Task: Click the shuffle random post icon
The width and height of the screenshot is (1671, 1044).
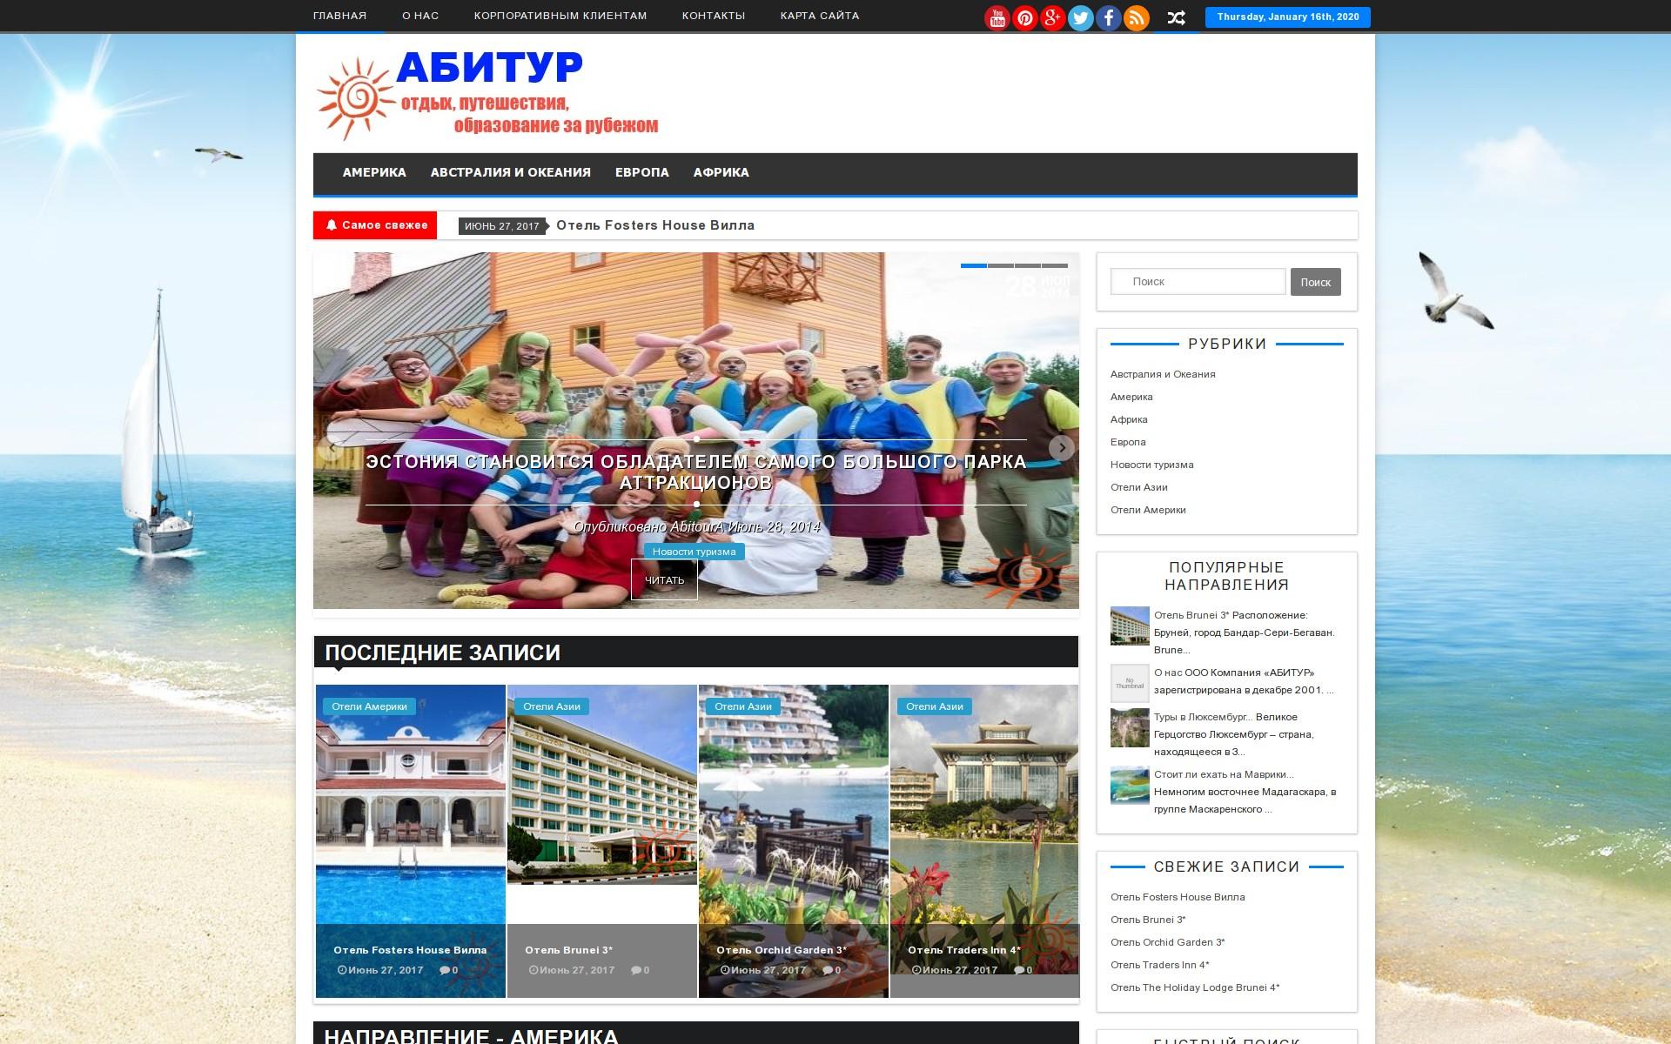Action: pyautogui.click(x=1176, y=17)
